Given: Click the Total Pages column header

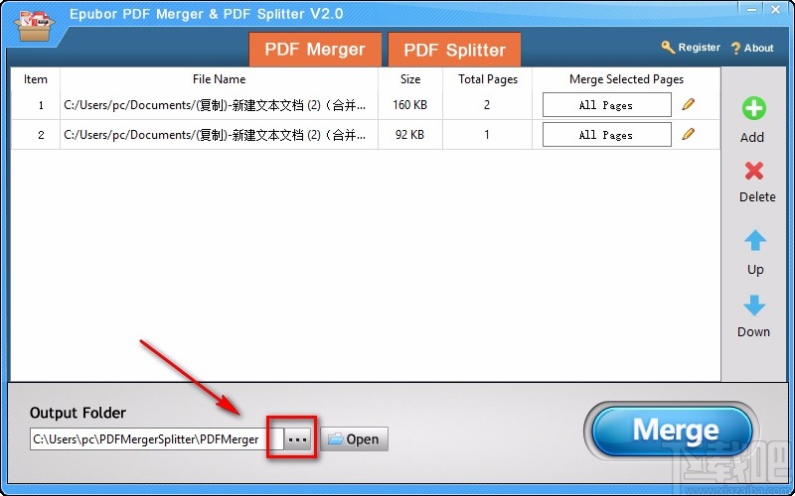Looking at the screenshot, I should pyautogui.click(x=488, y=79).
